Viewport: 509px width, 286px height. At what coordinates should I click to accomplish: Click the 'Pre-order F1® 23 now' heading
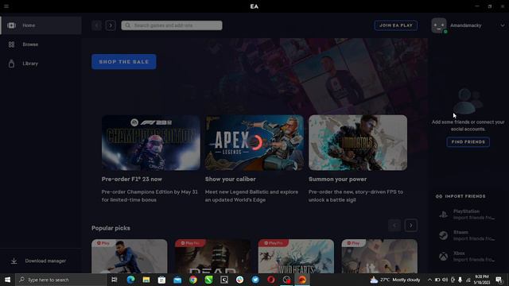pos(132,179)
